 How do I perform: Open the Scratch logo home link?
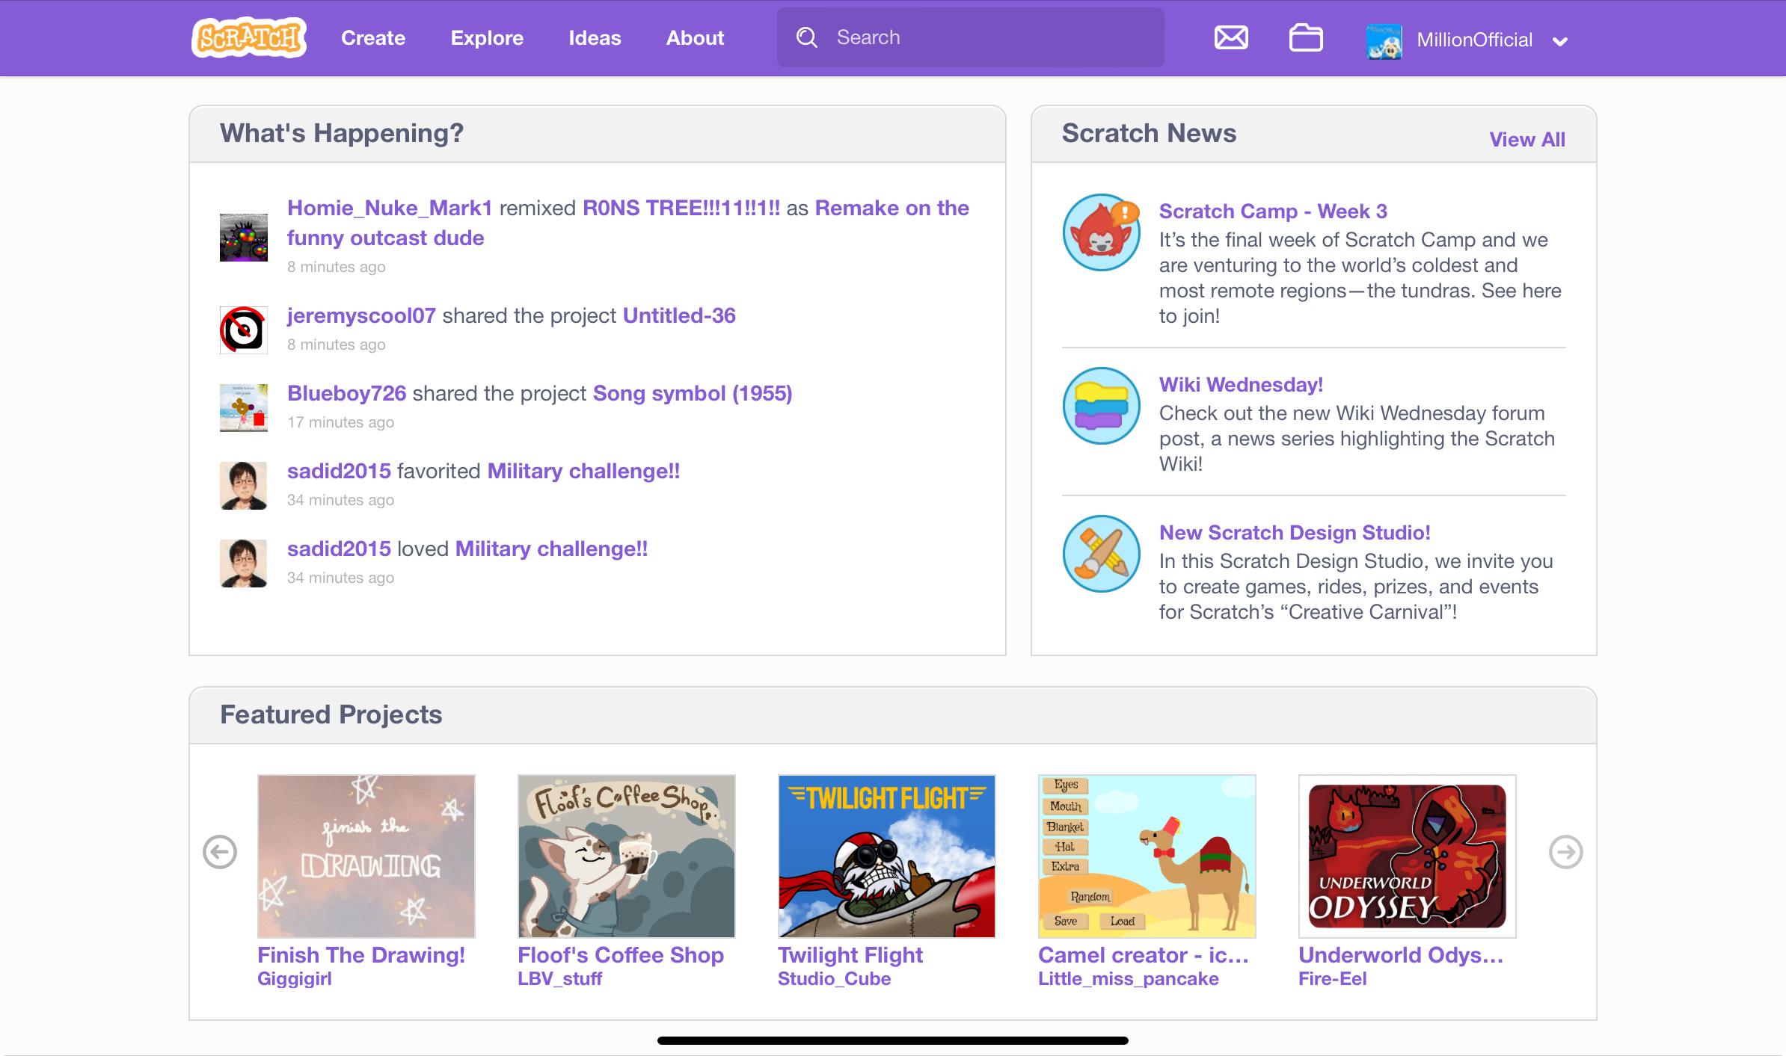point(249,37)
